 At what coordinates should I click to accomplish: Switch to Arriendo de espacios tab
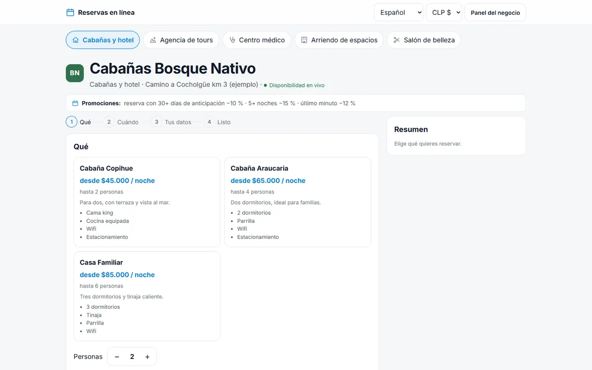point(339,40)
